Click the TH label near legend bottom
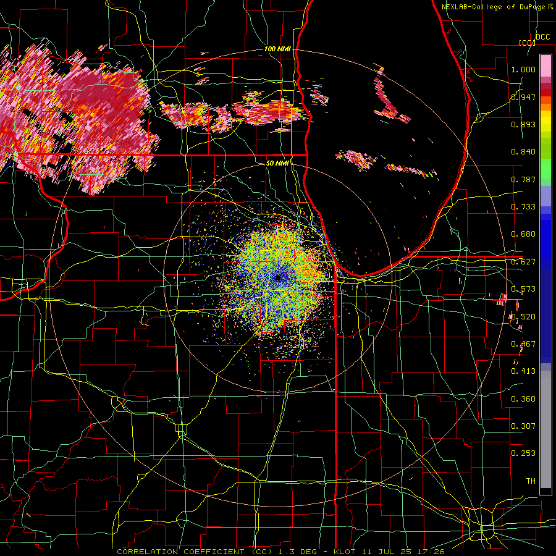The image size is (556, 556). 531,481
